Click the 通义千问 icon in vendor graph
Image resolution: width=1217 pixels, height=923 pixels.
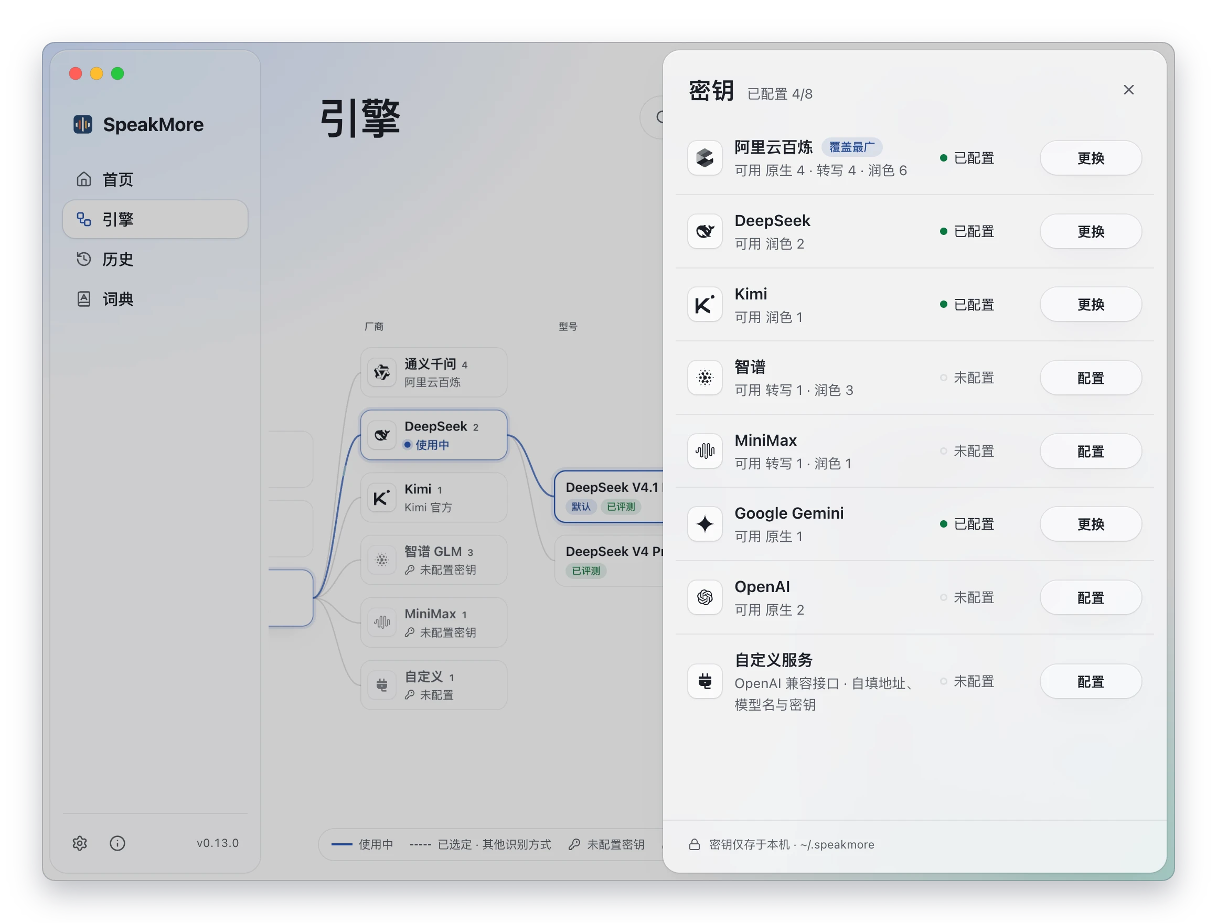point(382,372)
